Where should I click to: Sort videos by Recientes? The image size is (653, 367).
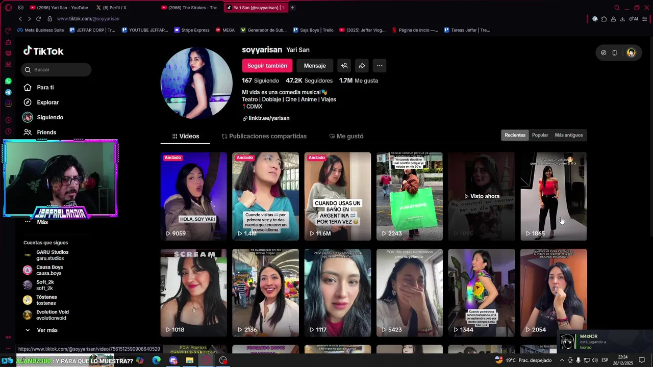tap(515, 135)
